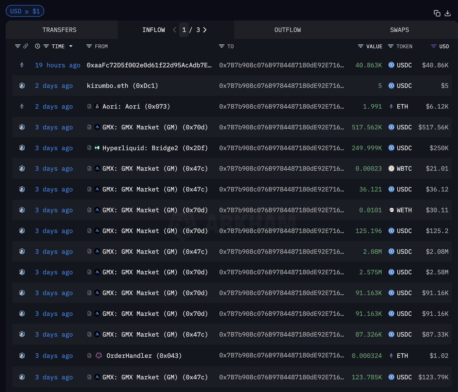Open the TIME sort direction dropdown arrow
The width and height of the screenshot is (458, 392).
click(71, 46)
